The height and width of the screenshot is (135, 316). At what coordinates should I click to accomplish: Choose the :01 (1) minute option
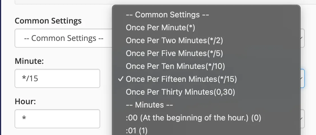point(137,131)
